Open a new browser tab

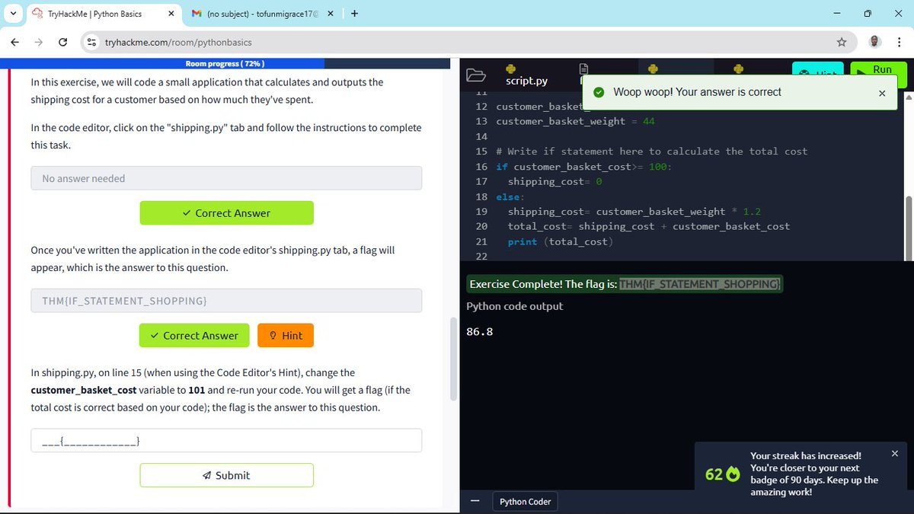[x=355, y=14]
